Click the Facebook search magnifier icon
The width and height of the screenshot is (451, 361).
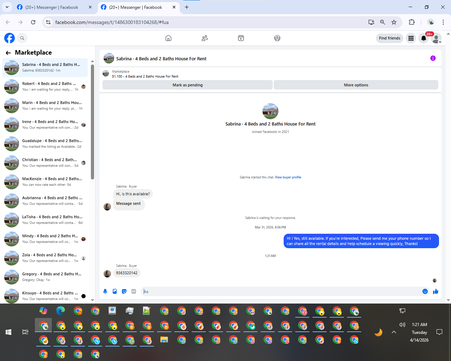tap(22, 38)
